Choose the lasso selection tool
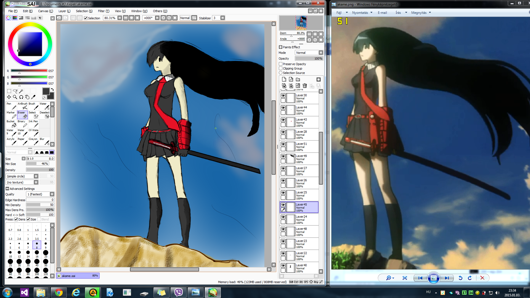This screenshot has height=298, width=530. [x=15, y=91]
